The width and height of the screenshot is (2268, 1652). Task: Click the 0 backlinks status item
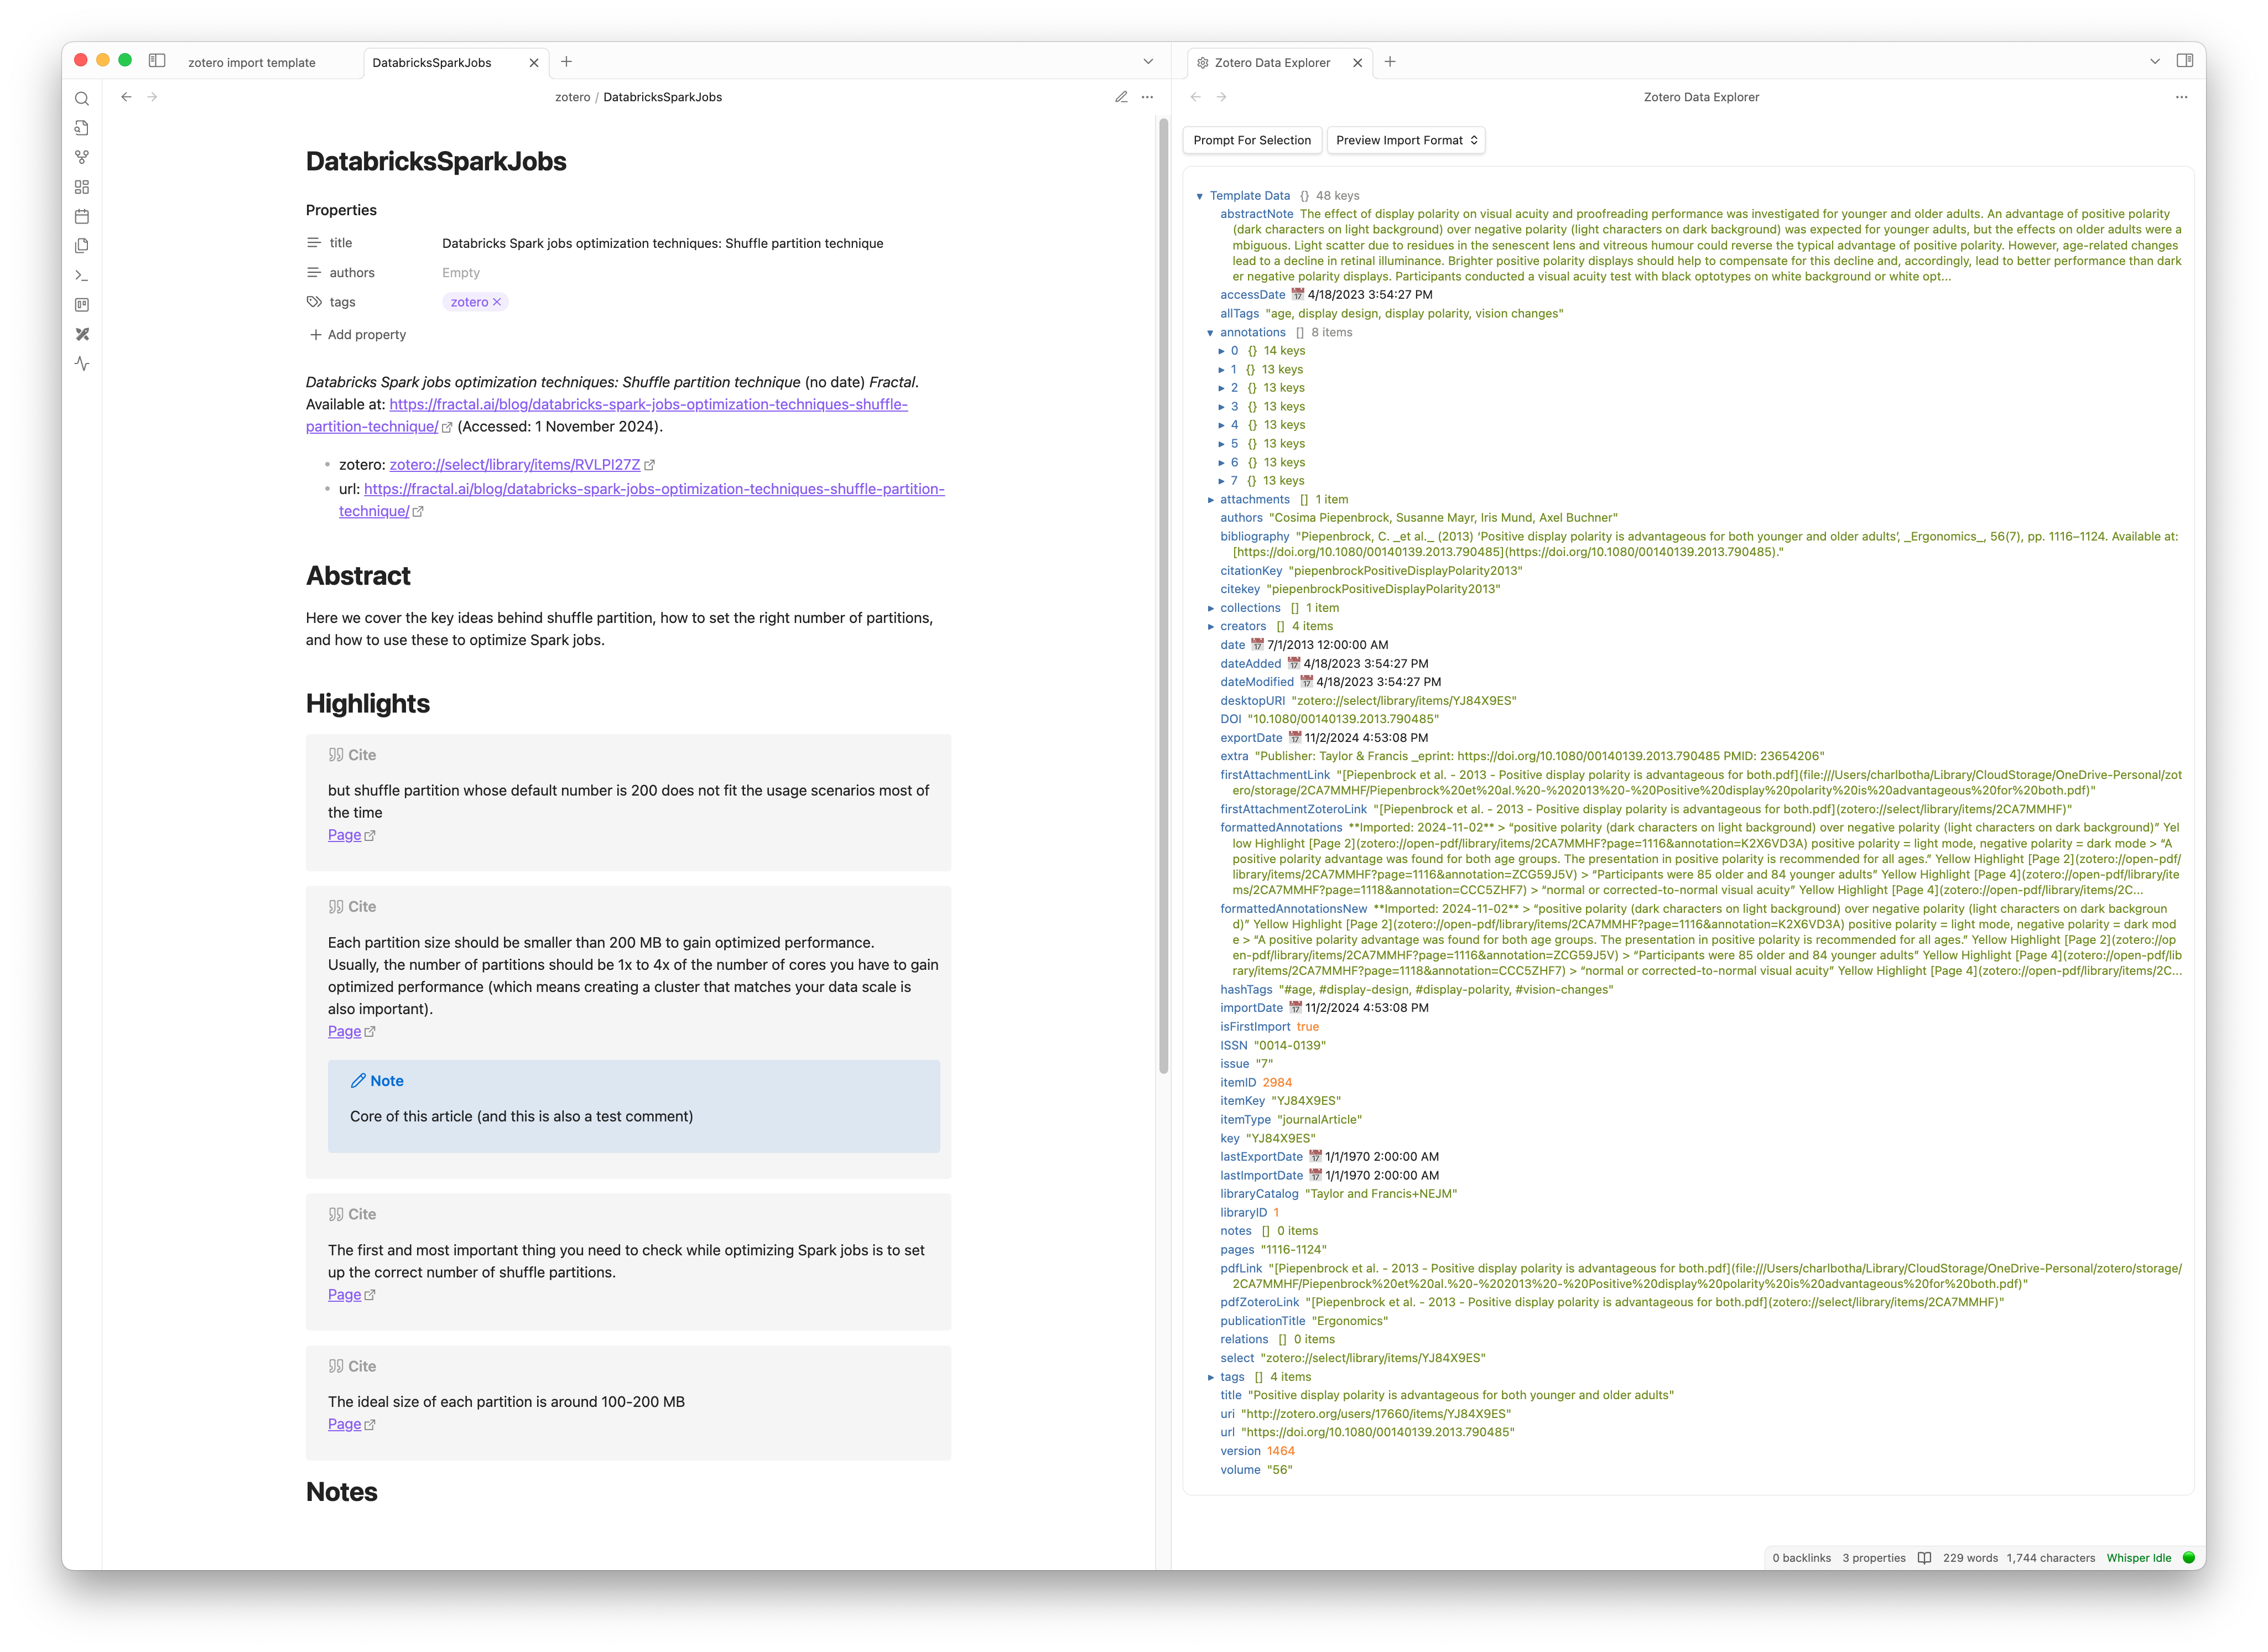1801,1558
